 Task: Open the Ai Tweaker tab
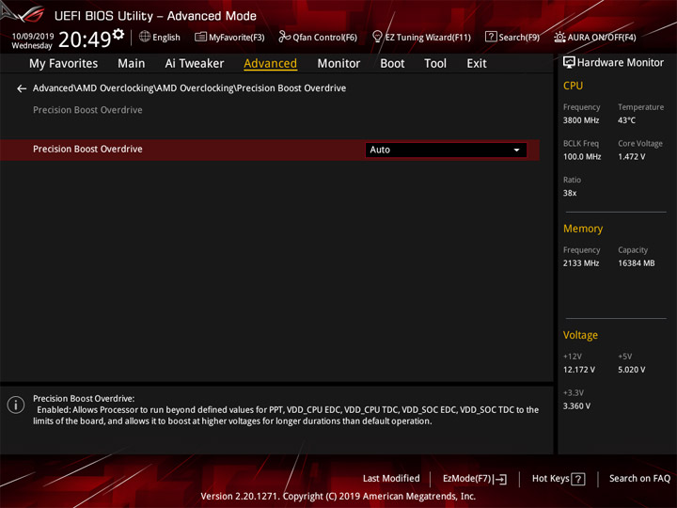coord(195,64)
